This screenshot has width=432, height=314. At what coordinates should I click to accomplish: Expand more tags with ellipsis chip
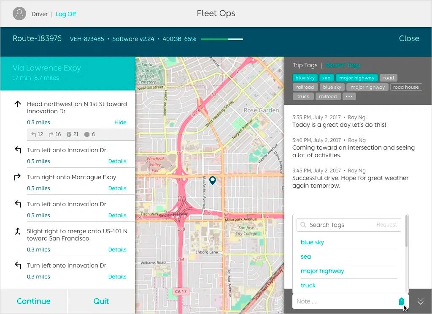pos(348,96)
